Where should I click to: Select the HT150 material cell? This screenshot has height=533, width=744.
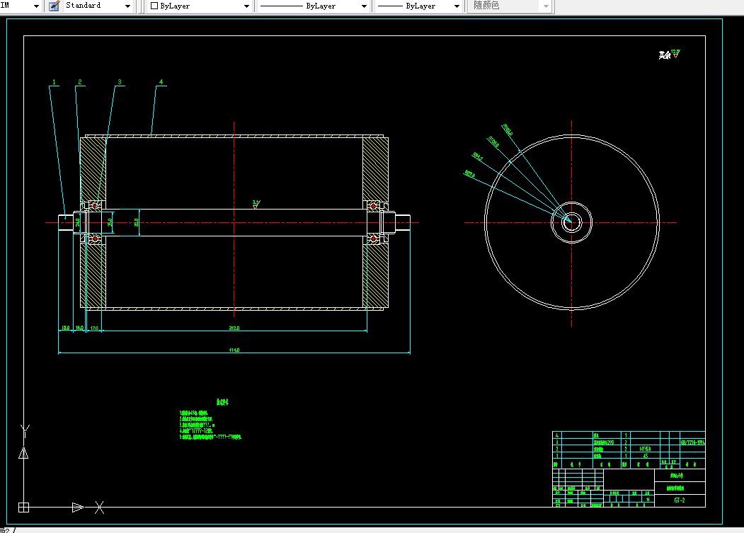coord(645,449)
